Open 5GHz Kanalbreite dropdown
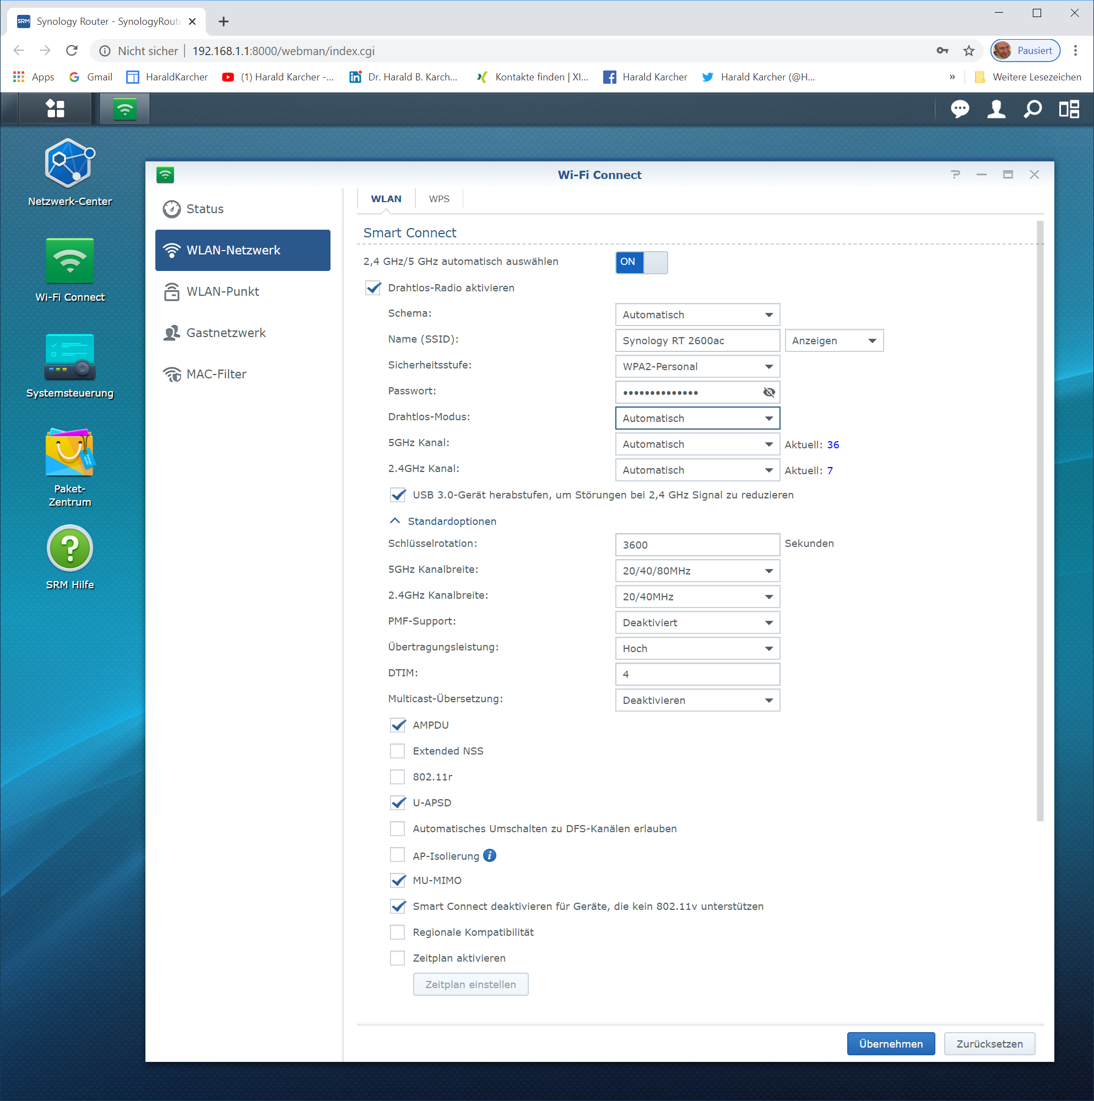The height and width of the screenshot is (1101, 1094). (697, 571)
